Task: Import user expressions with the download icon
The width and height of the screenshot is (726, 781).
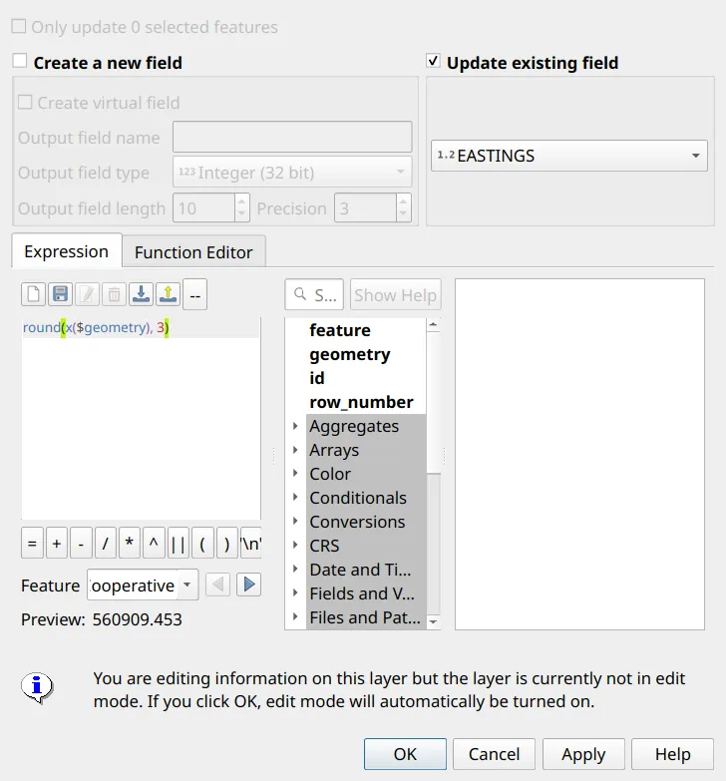Action: tap(142, 294)
